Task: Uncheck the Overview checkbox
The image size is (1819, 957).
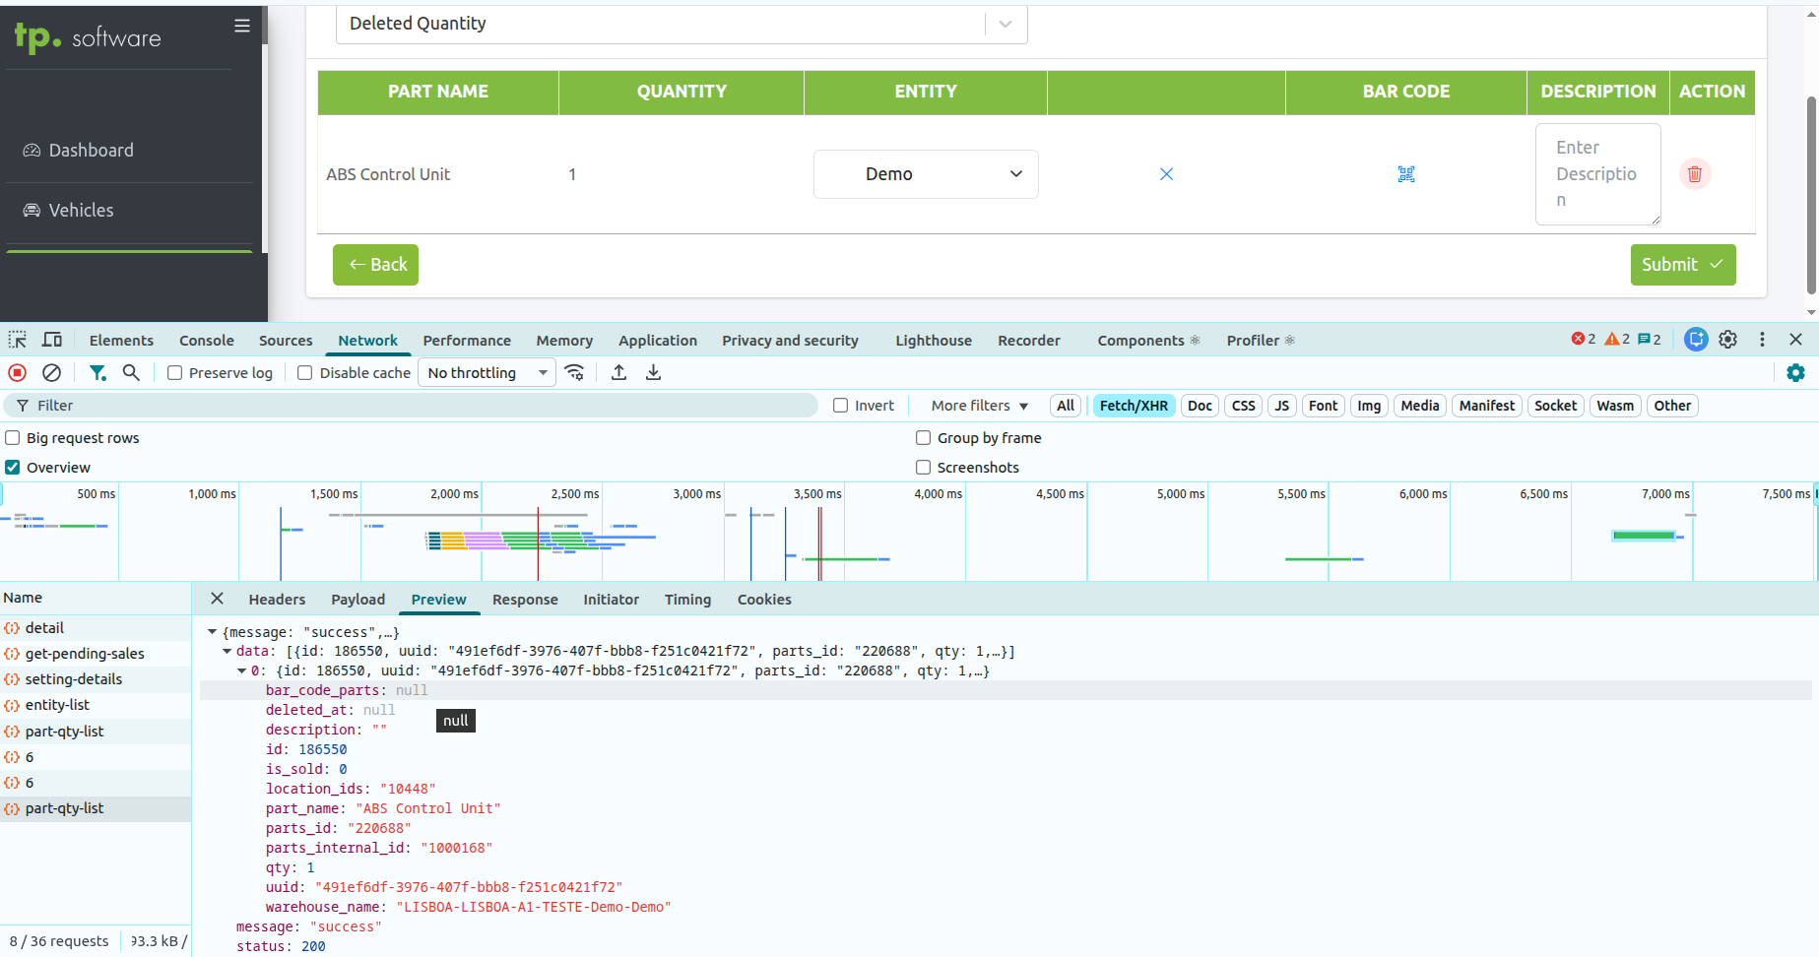Action: pyautogui.click(x=13, y=468)
